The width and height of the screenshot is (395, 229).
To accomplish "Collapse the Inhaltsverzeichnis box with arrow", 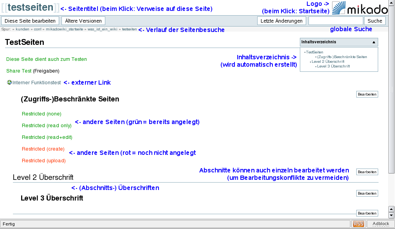I will coord(374,42).
